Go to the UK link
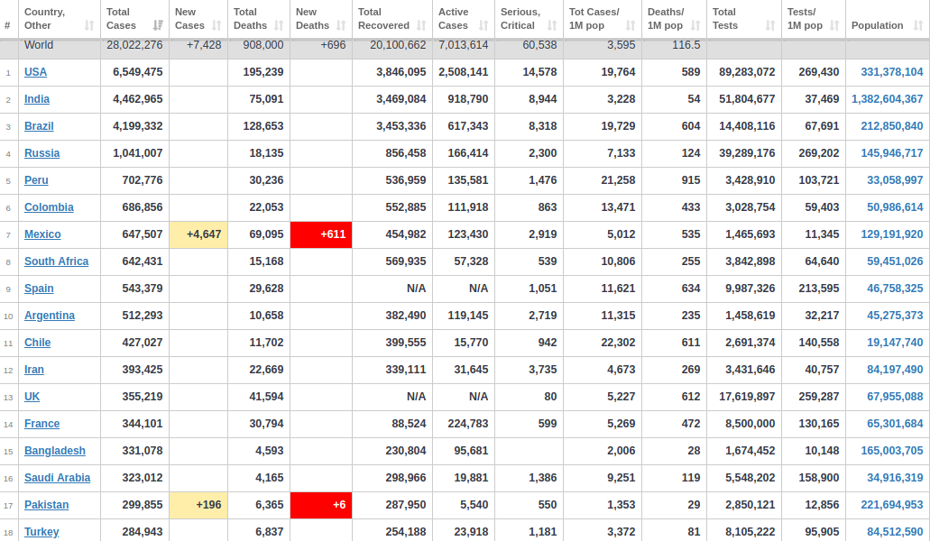 click(32, 397)
